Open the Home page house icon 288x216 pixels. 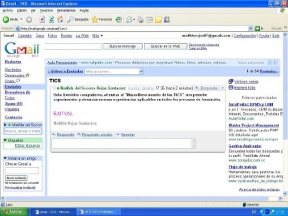60,19
